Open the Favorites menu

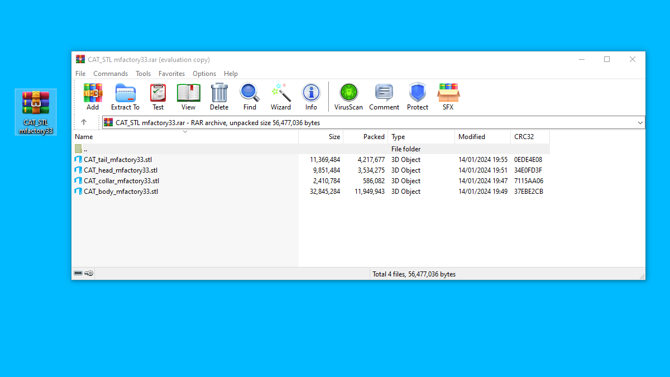pyautogui.click(x=171, y=74)
